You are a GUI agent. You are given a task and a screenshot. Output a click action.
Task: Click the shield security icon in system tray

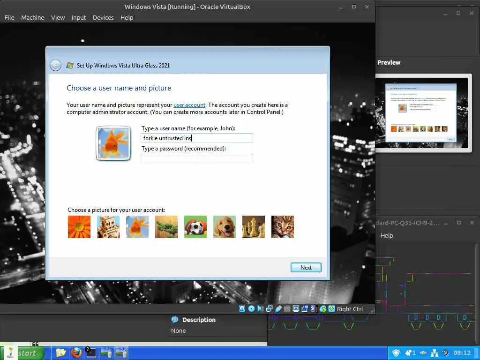coord(396,353)
